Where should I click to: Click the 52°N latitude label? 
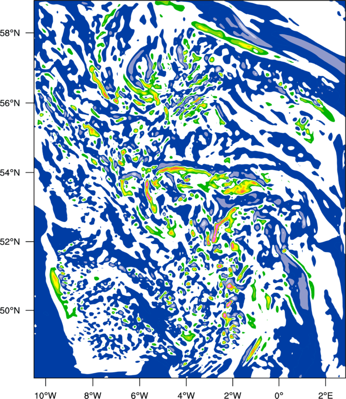coord(10,242)
